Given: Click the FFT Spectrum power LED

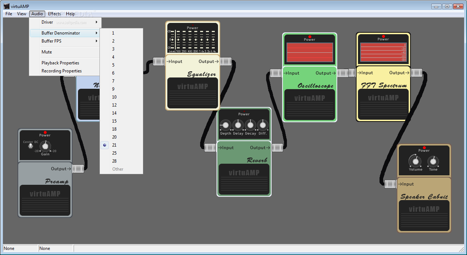Looking at the screenshot, I should [x=383, y=36].
